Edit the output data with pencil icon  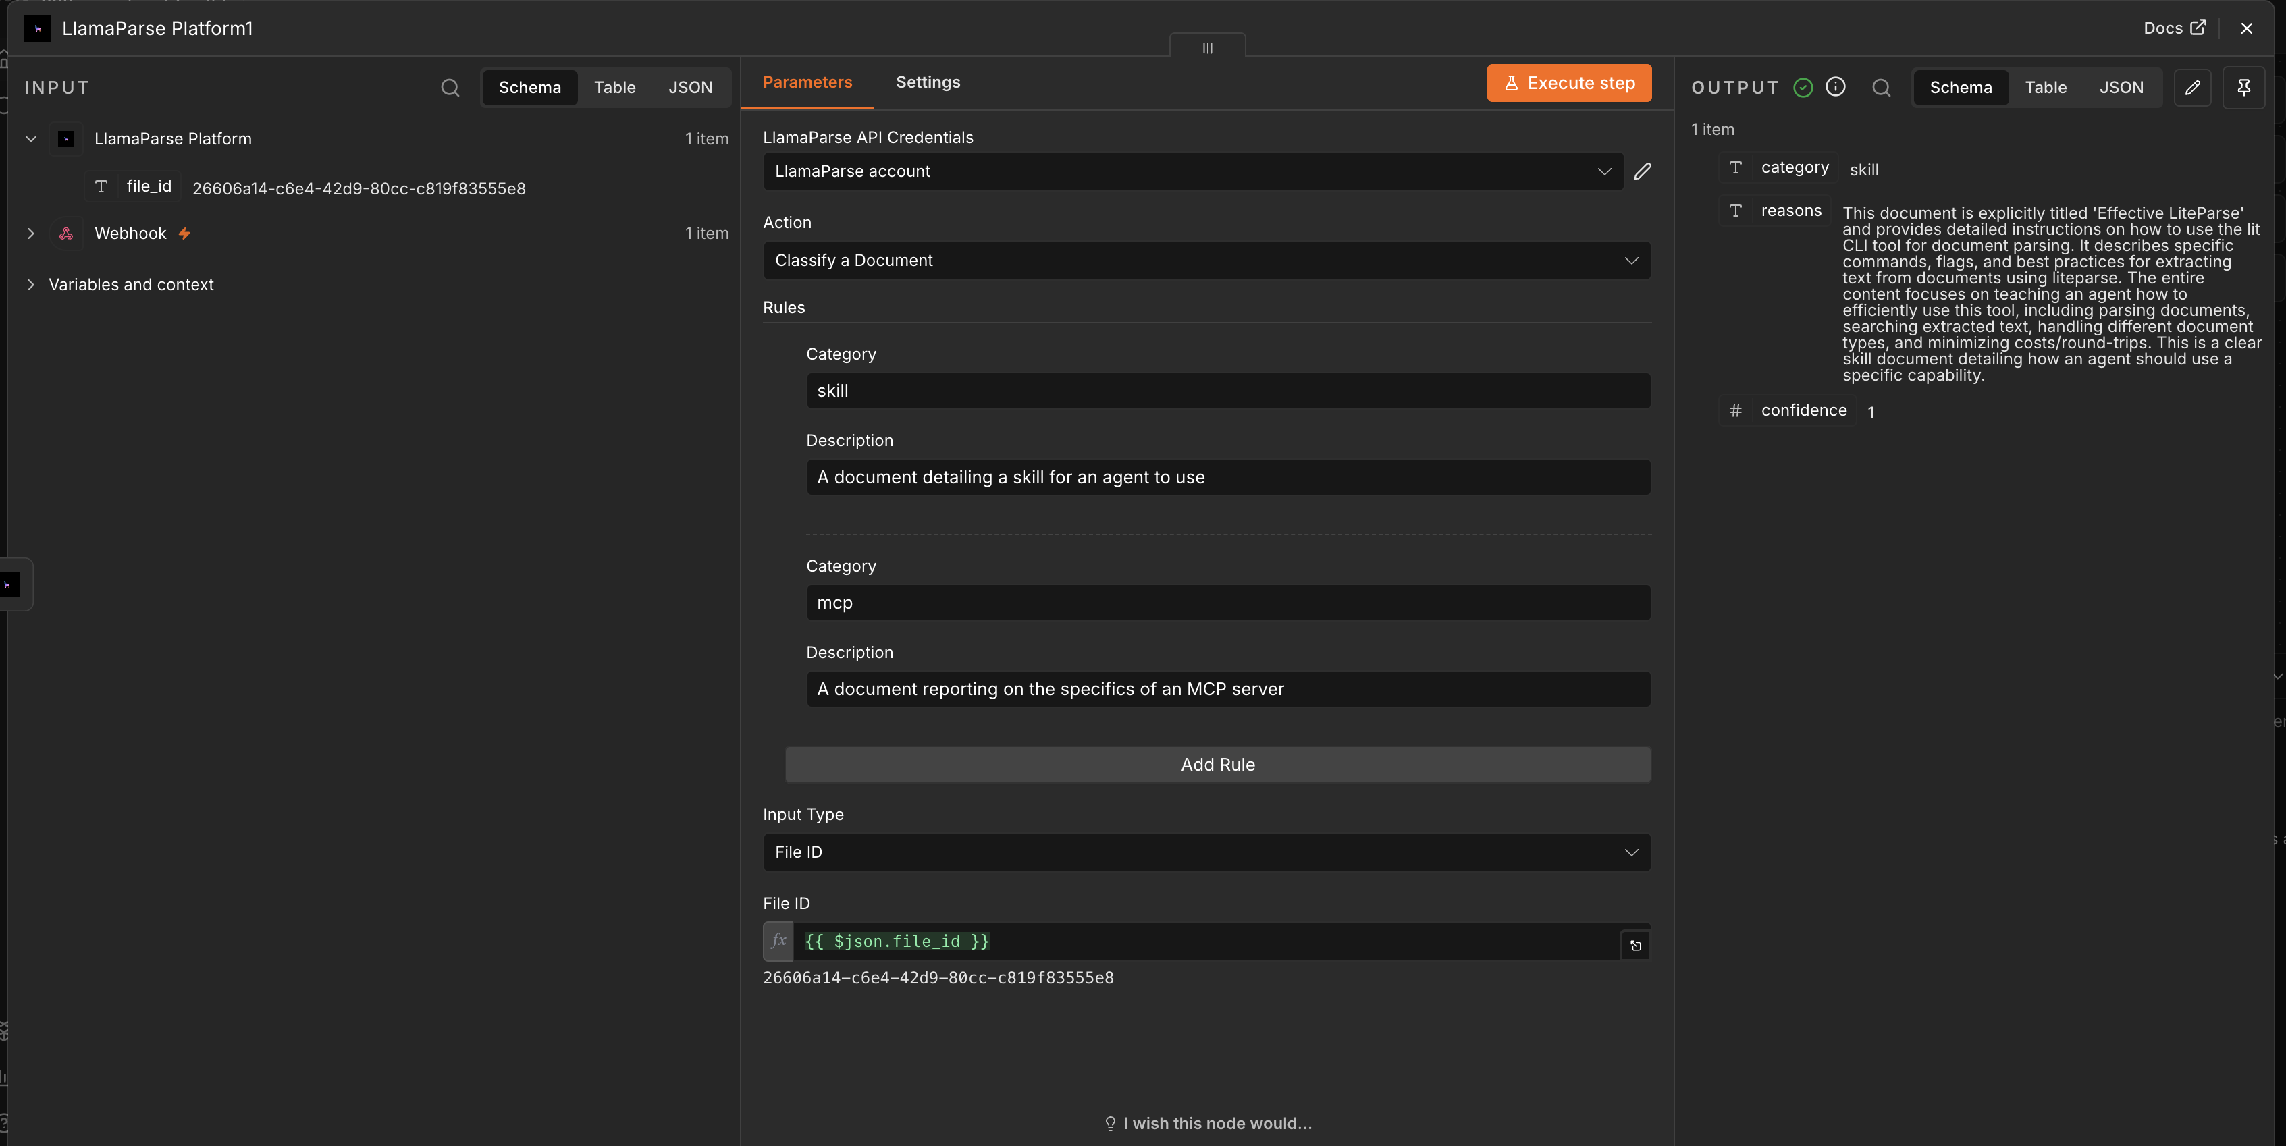click(2192, 88)
